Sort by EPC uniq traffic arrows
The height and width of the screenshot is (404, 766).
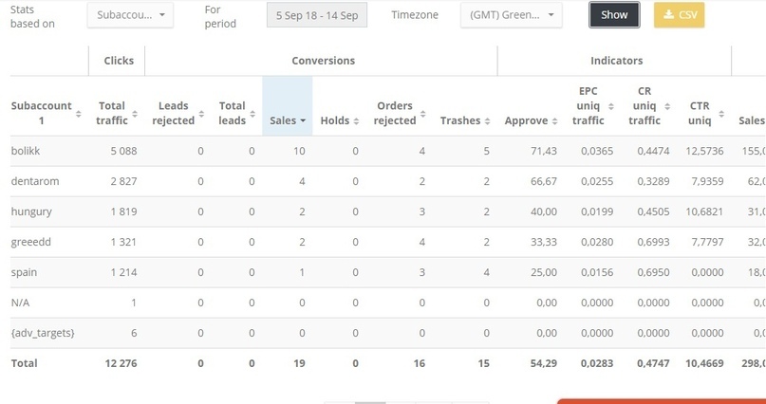pos(611,106)
